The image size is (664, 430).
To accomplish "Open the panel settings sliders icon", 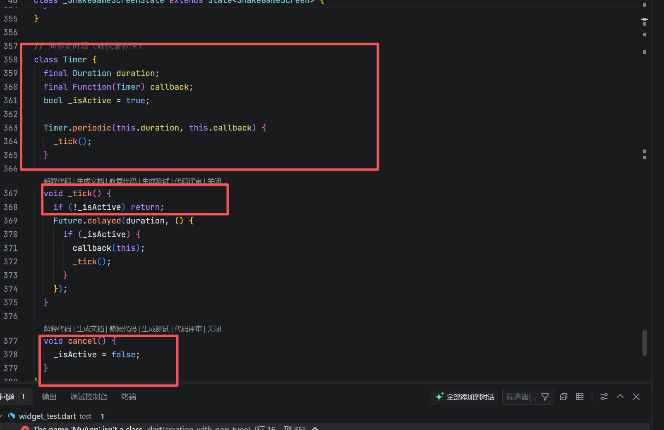I will [604, 397].
